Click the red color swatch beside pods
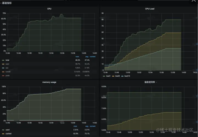Screen dimensions: 198x137 coord(3,76)
